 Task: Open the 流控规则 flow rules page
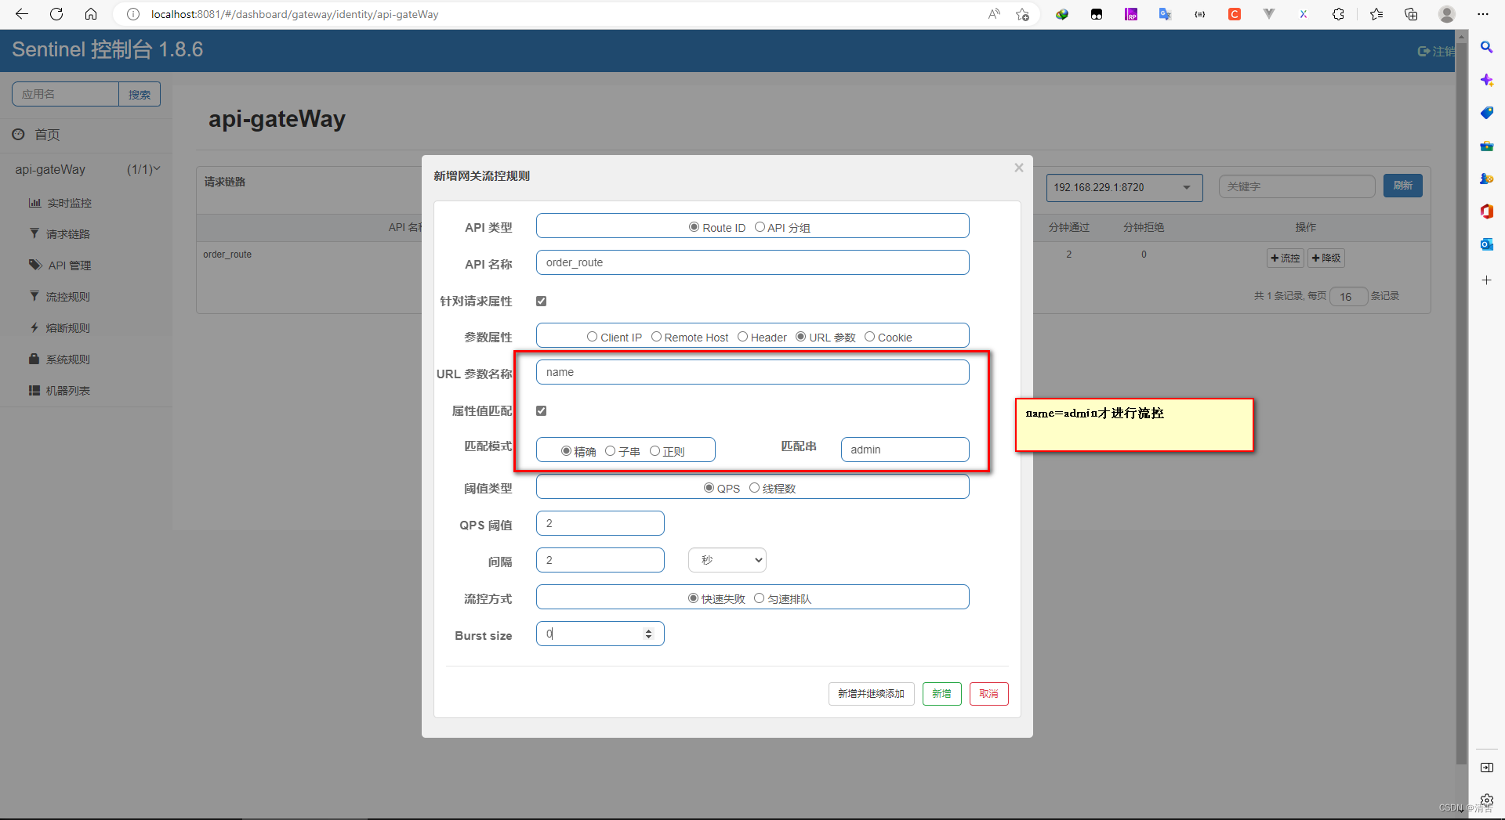67,296
